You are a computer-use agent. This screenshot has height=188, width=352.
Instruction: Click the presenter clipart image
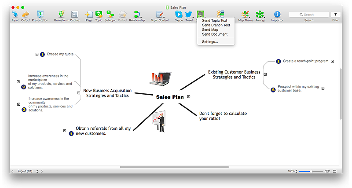coord(159,121)
